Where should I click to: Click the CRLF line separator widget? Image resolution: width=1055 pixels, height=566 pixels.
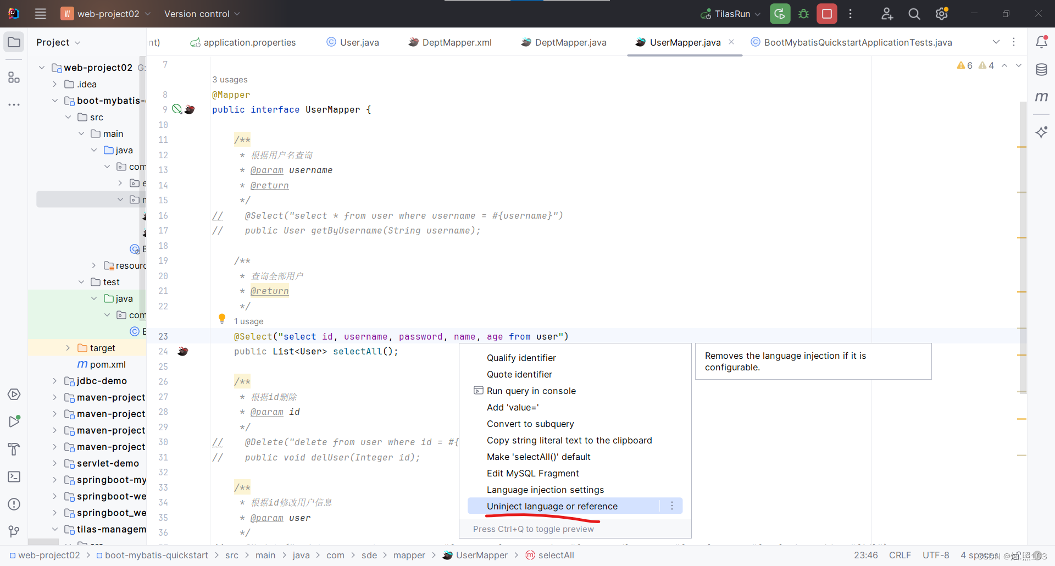[x=900, y=555]
